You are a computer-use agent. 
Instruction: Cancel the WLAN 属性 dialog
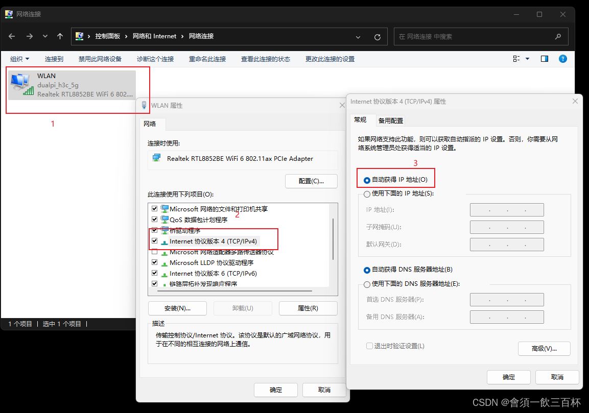324,390
